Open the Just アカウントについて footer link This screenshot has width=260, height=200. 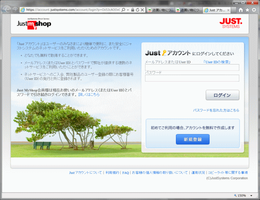click(x=85, y=173)
